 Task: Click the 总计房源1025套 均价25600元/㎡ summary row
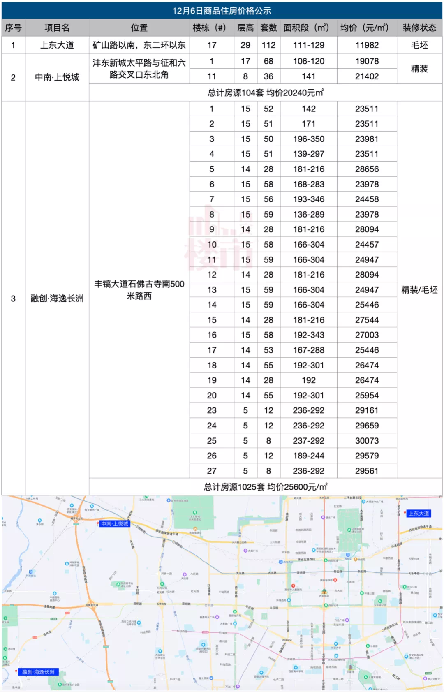(266, 486)
